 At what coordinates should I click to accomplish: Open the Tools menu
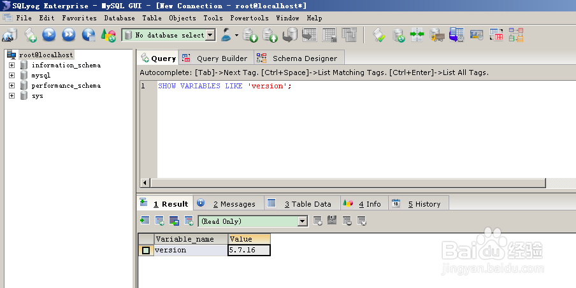(213, 18)
